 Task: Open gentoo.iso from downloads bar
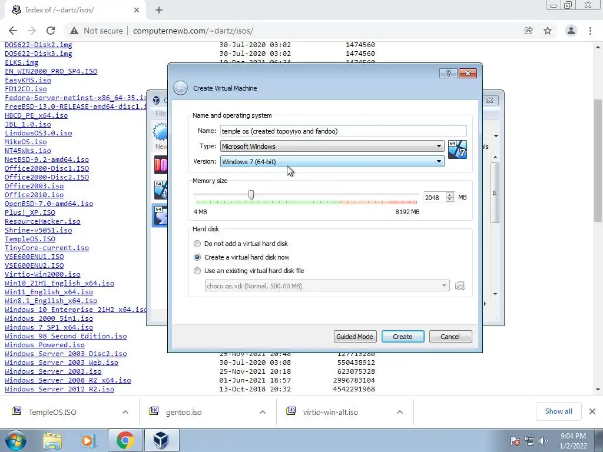[184, 412]
